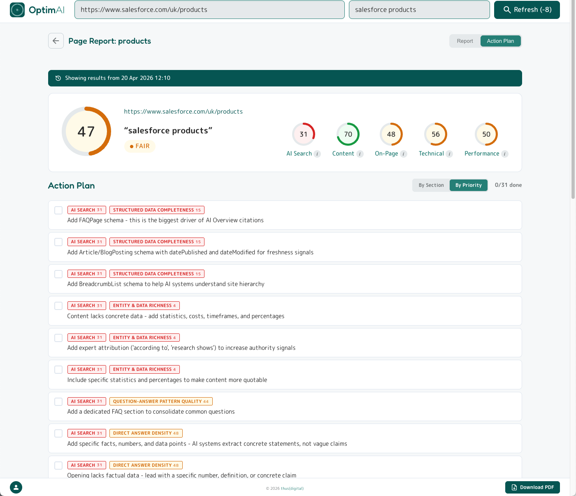
Task: Click the Performance label link
Action: pos(482,154)
